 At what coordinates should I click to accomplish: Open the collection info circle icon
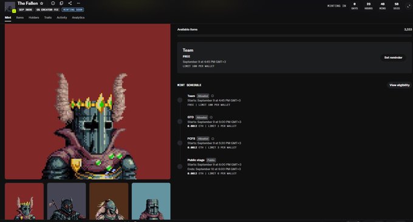point(53,3)
